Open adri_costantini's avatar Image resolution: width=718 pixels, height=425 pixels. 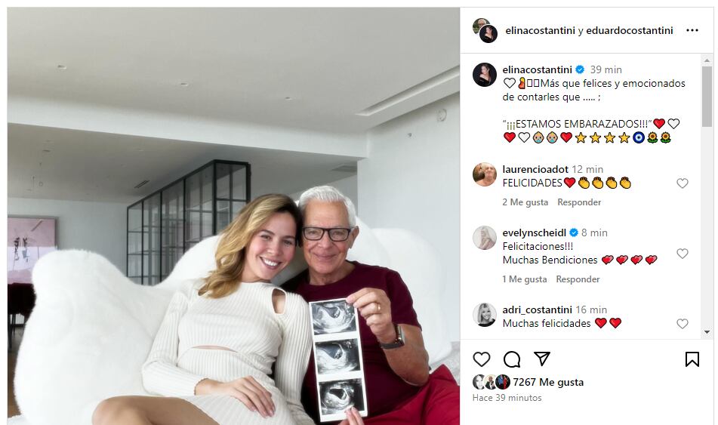pos(485,315)
